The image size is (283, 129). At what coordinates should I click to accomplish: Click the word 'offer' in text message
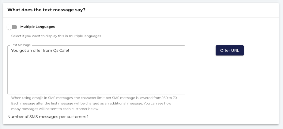tap(37, 51)
